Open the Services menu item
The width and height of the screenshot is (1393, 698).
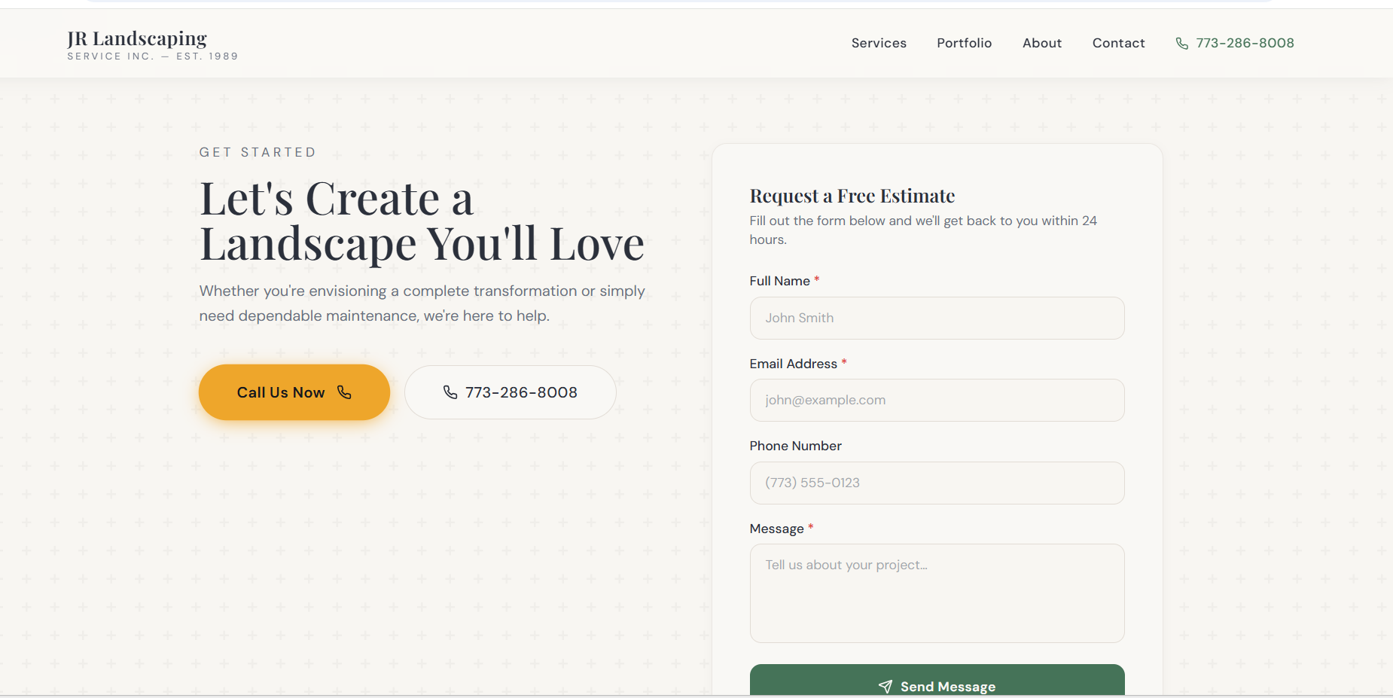click(x=879, y=43)
